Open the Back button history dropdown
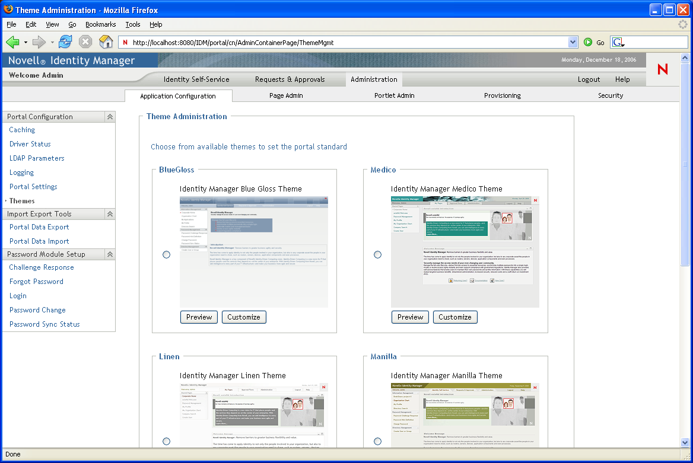 click(26, 43)
